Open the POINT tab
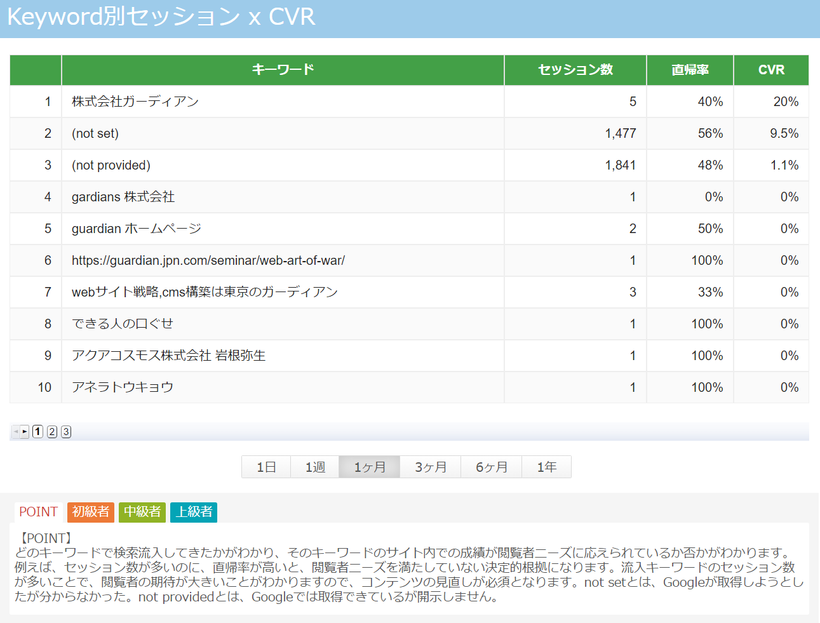This screenshot has height=623, width=820. (38, 512)
